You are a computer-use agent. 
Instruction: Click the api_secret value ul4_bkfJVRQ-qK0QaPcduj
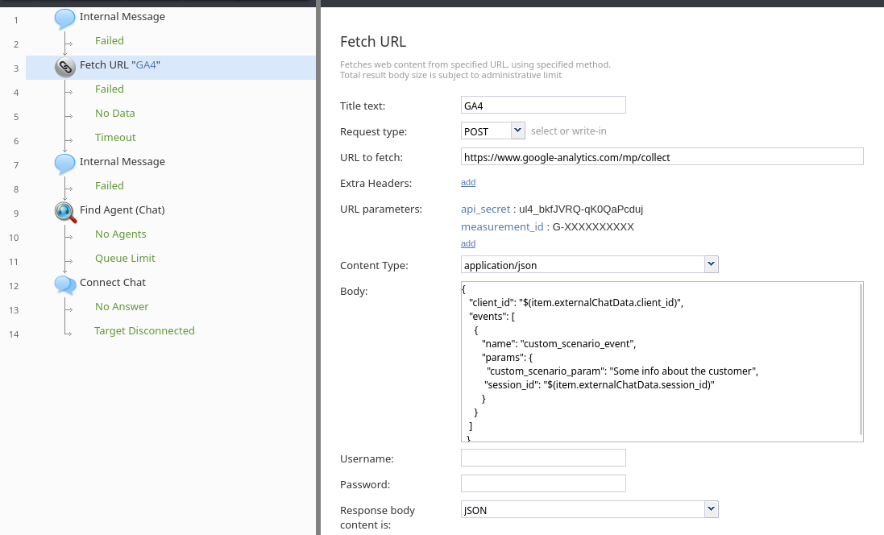pyautogui.click(x=581, y=209)
